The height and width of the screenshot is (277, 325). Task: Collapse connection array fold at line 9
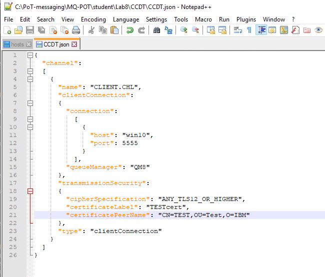tap(30, 119)
